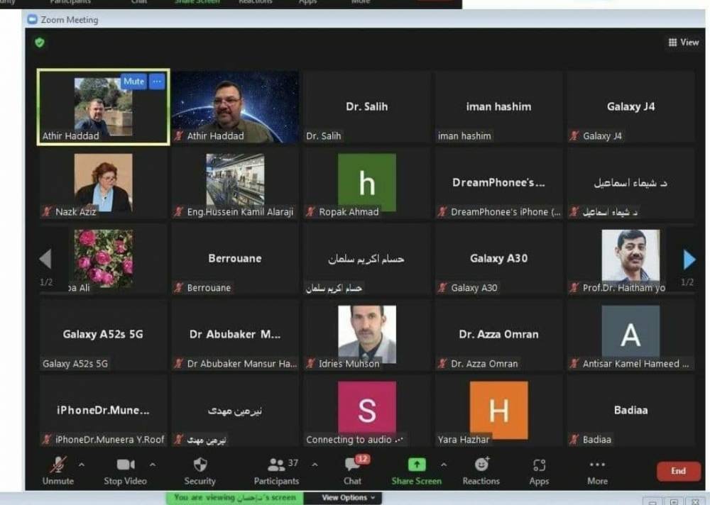The width and height of the screenshot is (710, 505).
Task: Open the Apps icon in toolbar
Action: point(539,465)
